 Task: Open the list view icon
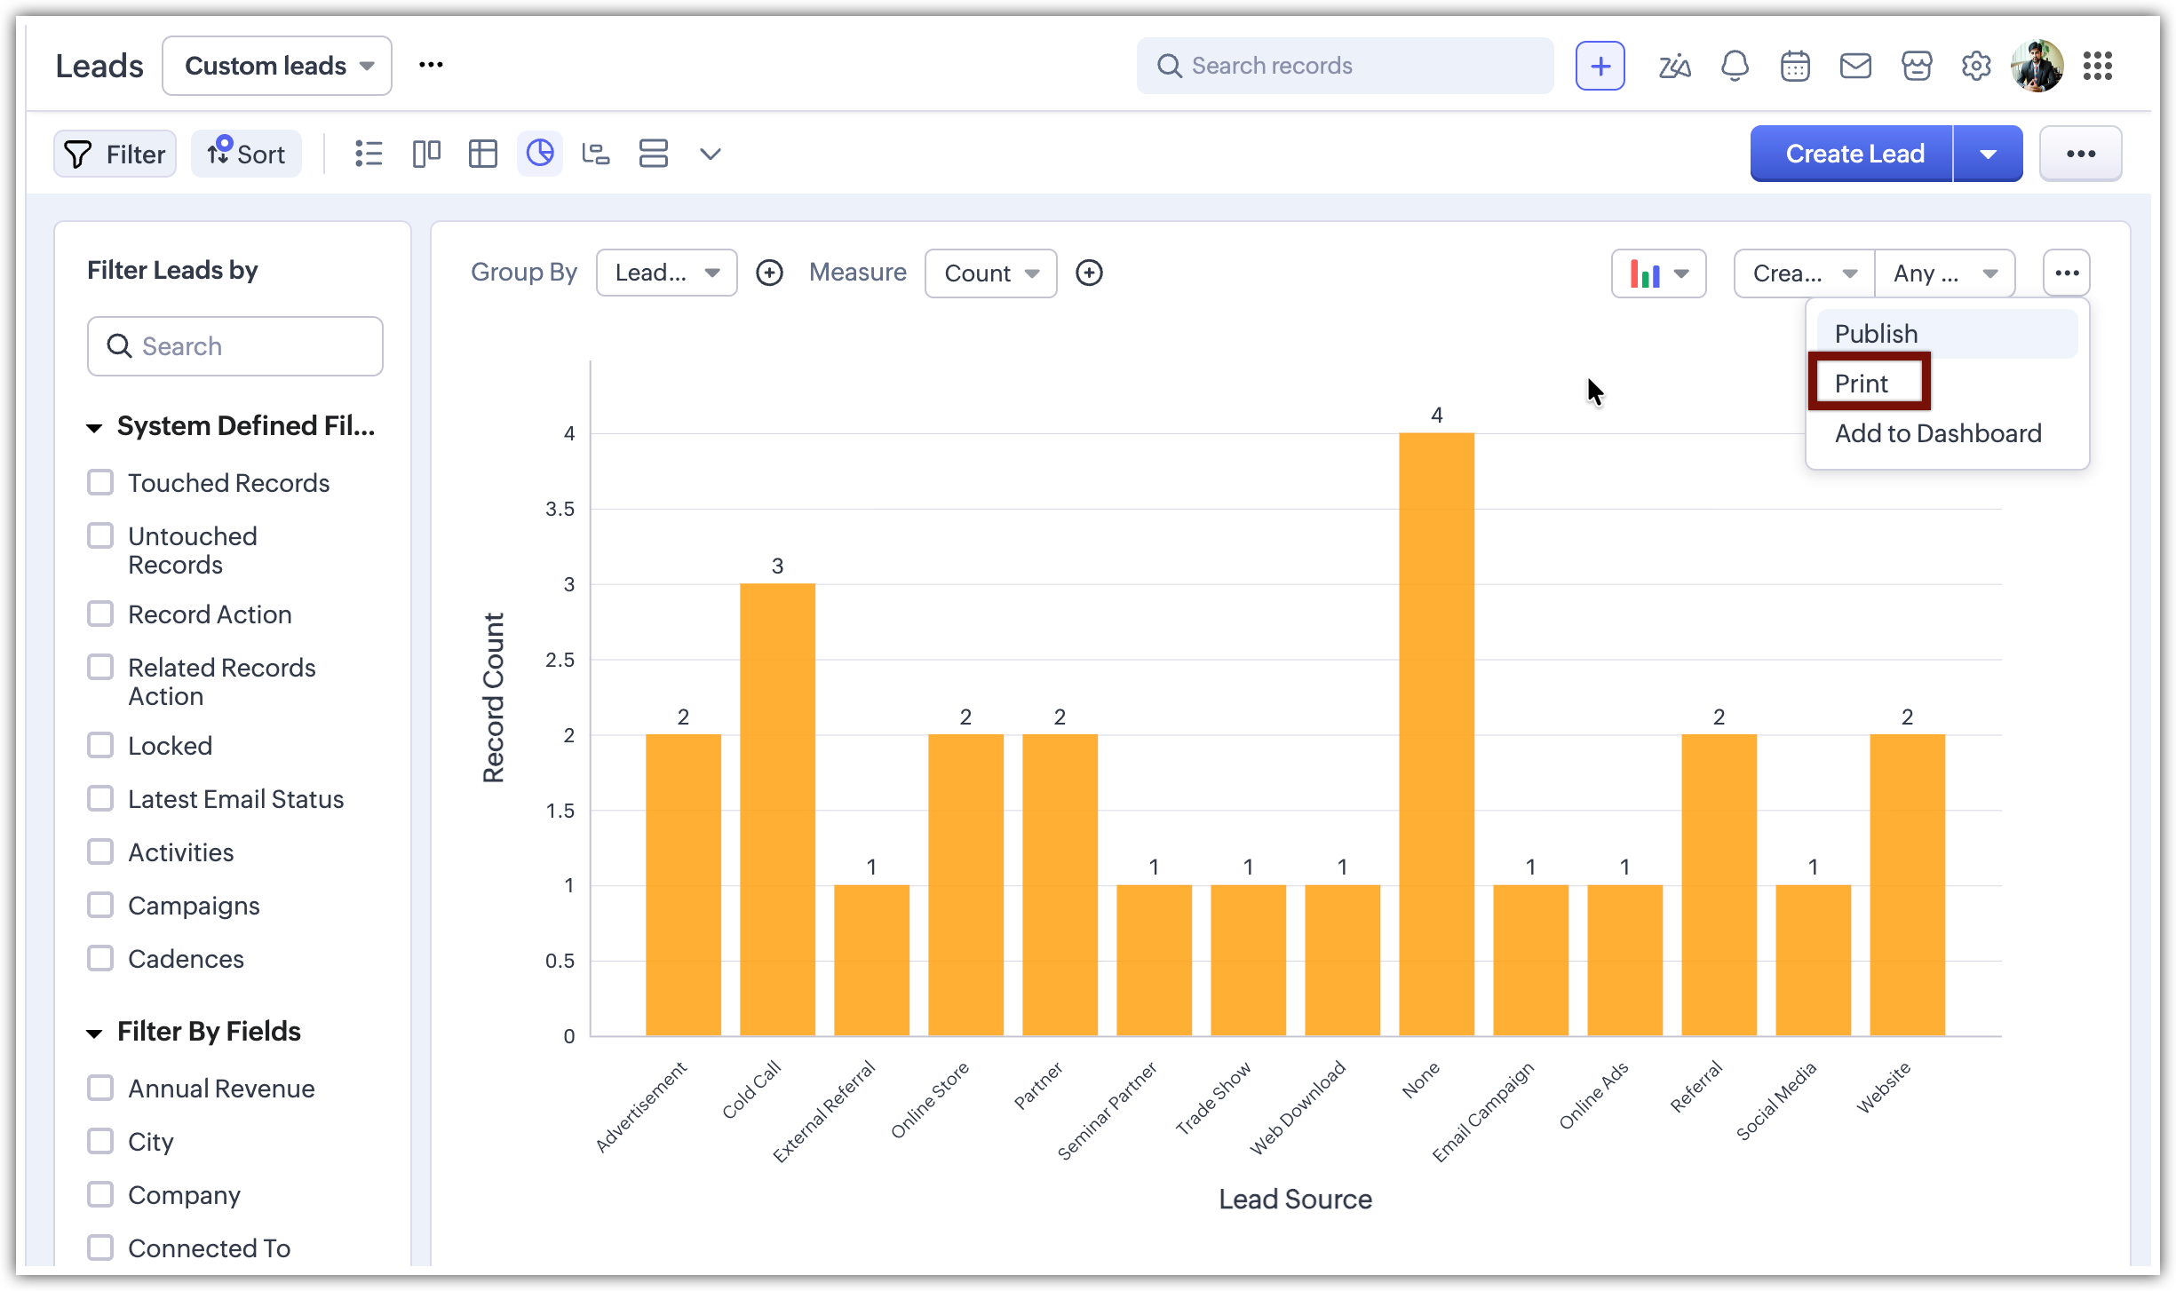tap(369, 154)
